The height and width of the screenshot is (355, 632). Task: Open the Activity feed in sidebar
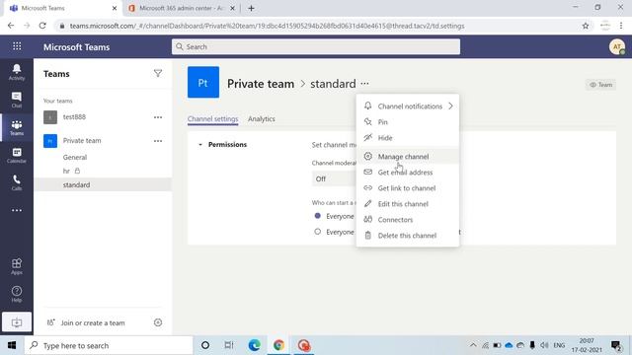[x=17, y=72]
